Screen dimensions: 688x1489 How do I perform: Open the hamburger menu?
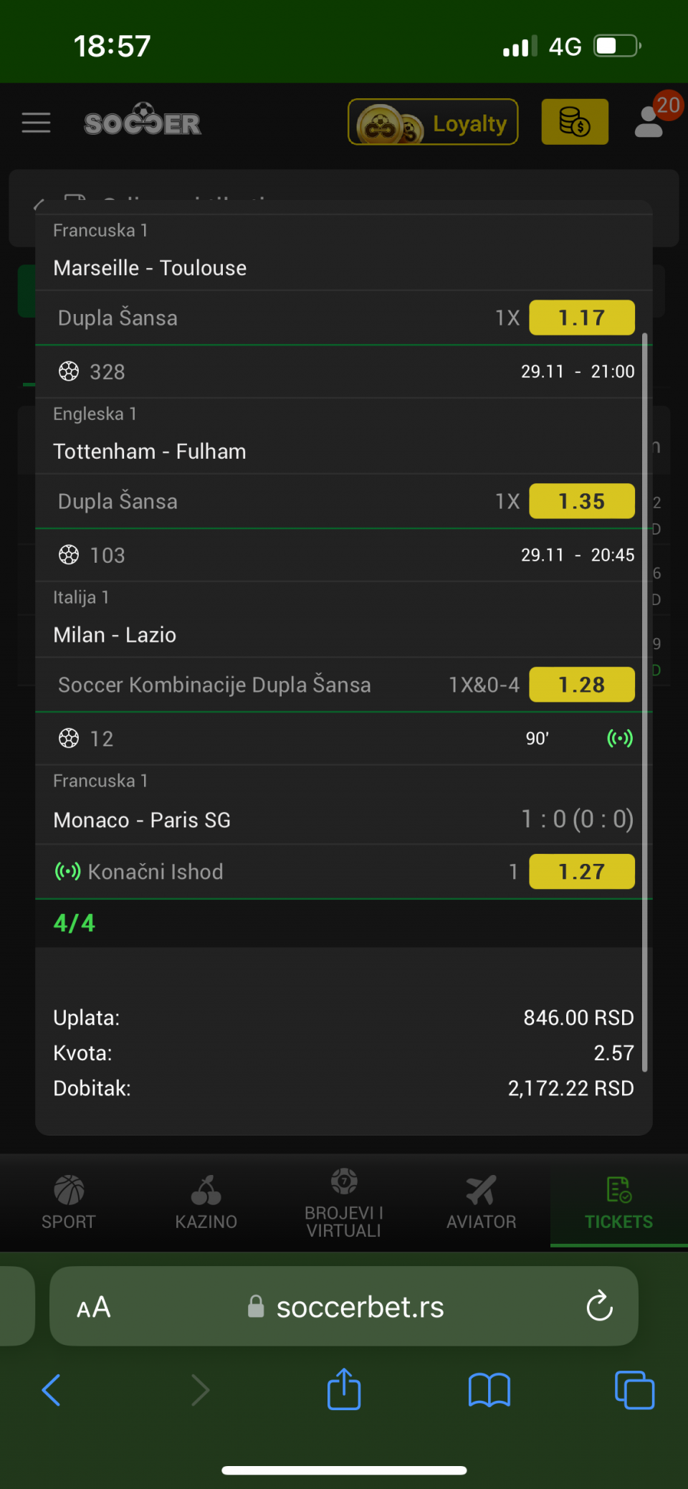pos(36,123)
